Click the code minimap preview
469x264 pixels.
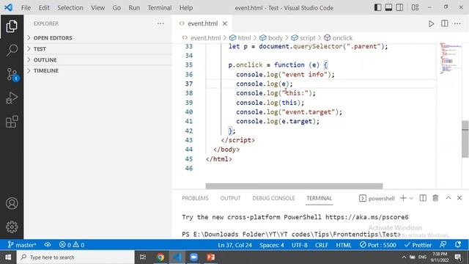[x=451, y=59]
